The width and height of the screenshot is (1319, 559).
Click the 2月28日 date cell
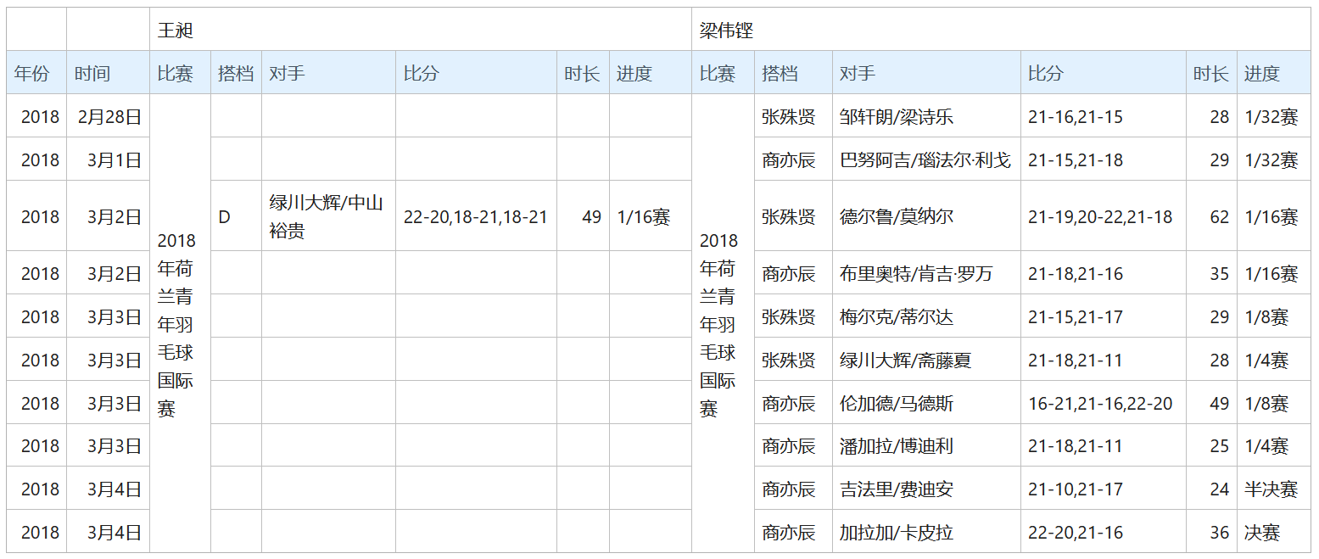(x=109, y=117)
